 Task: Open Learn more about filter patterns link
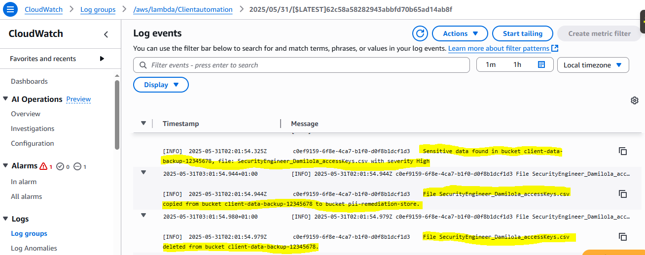click(499, 48)
